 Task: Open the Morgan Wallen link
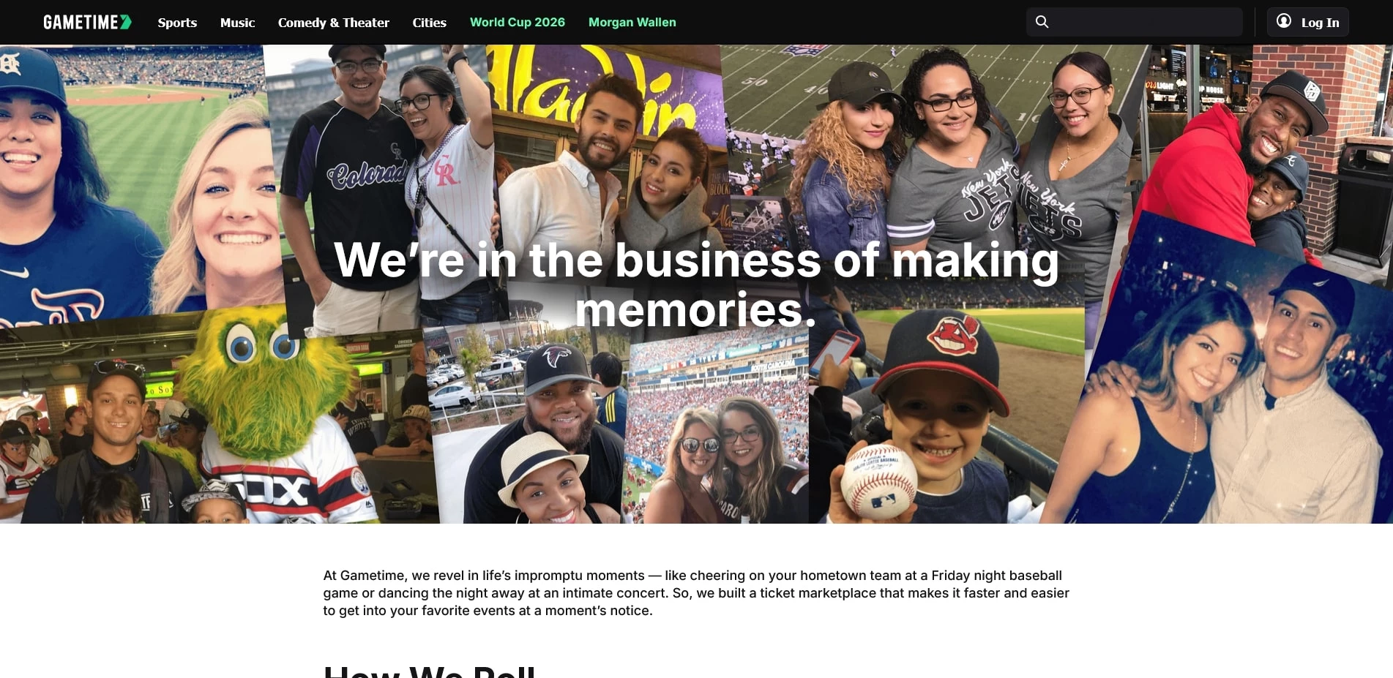632,23
